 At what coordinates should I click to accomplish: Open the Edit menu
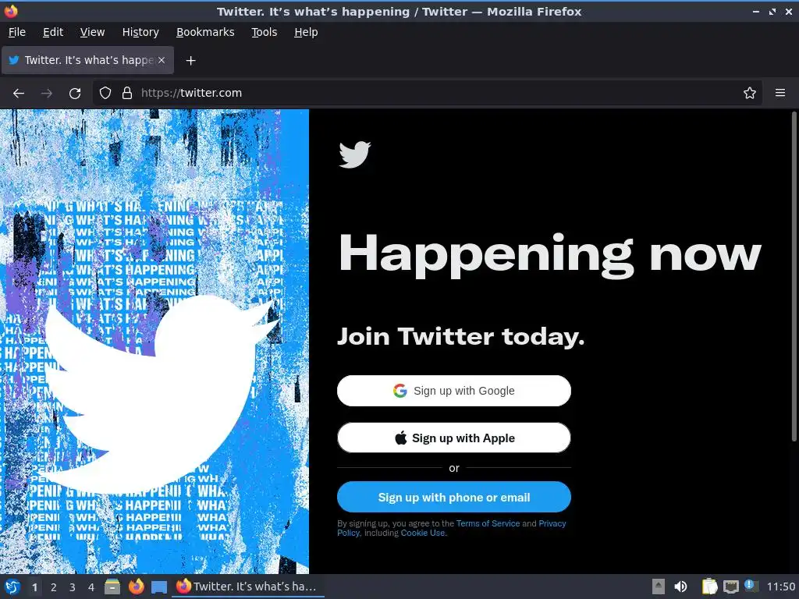53,32
